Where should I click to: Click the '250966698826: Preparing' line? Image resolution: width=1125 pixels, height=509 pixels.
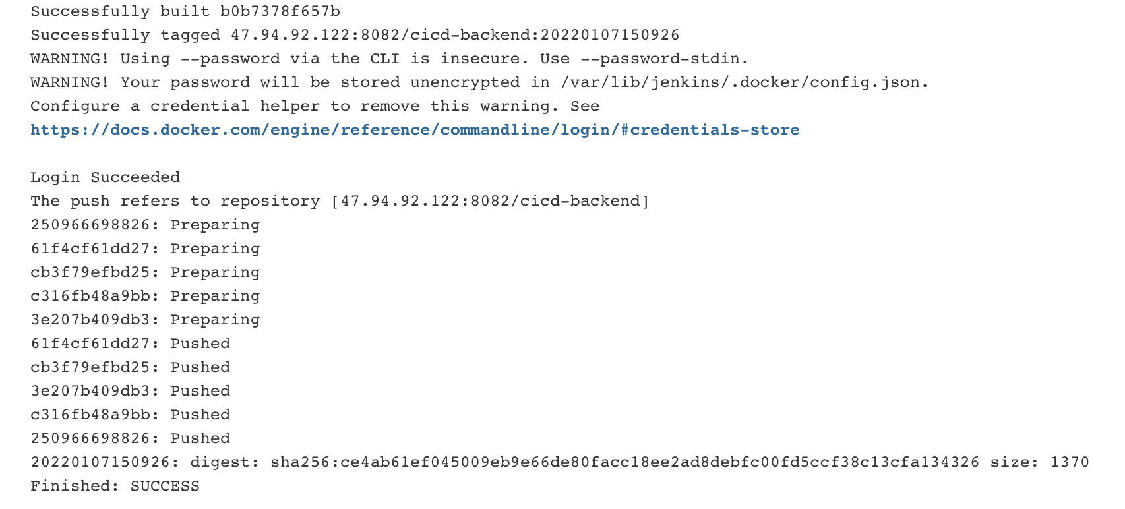pos(145,225)
